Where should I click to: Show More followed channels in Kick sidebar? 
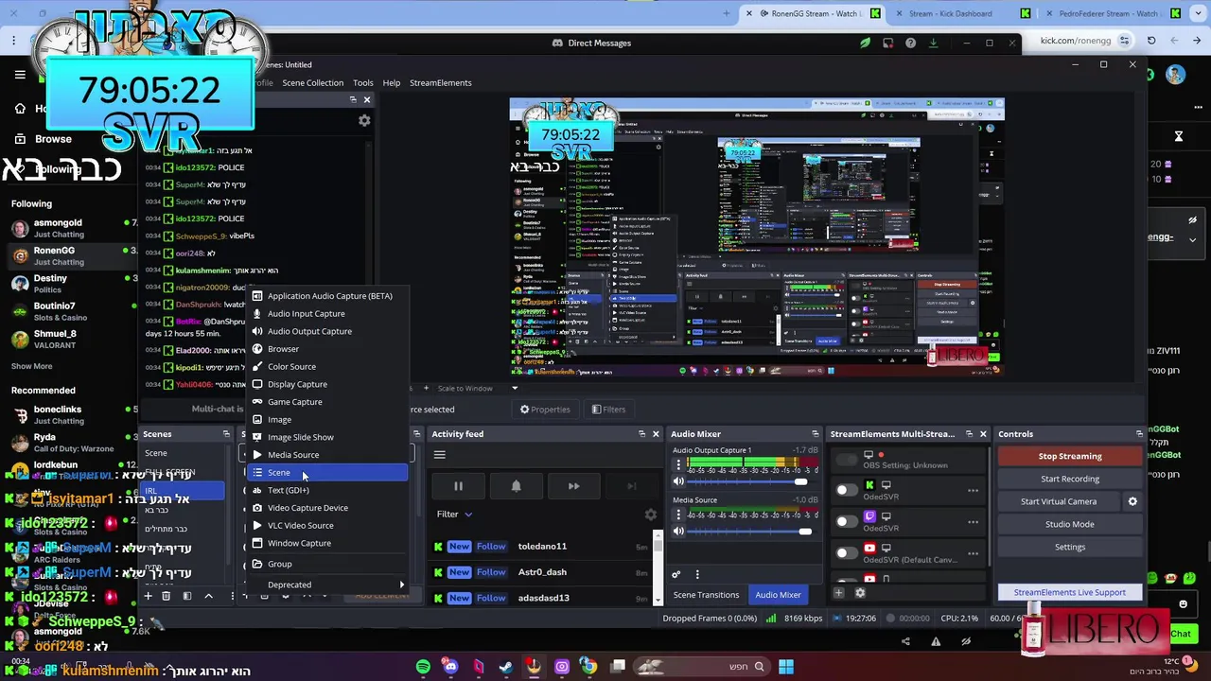32,366
